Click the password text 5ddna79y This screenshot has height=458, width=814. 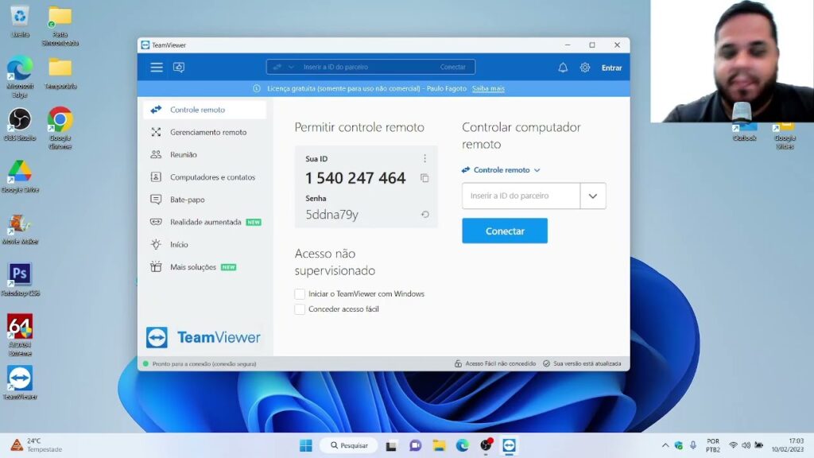(x=331, y=215)
